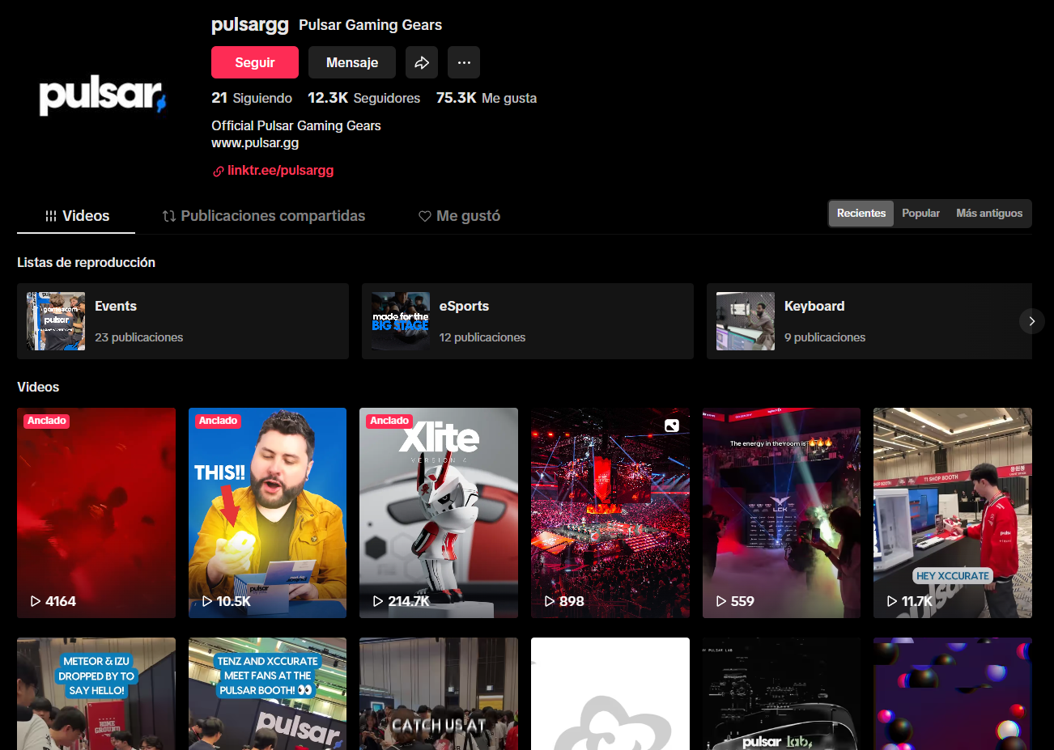Click play icon next to 898 views
This screenshot has height=750, width=1054.
[x=550, y=601]
